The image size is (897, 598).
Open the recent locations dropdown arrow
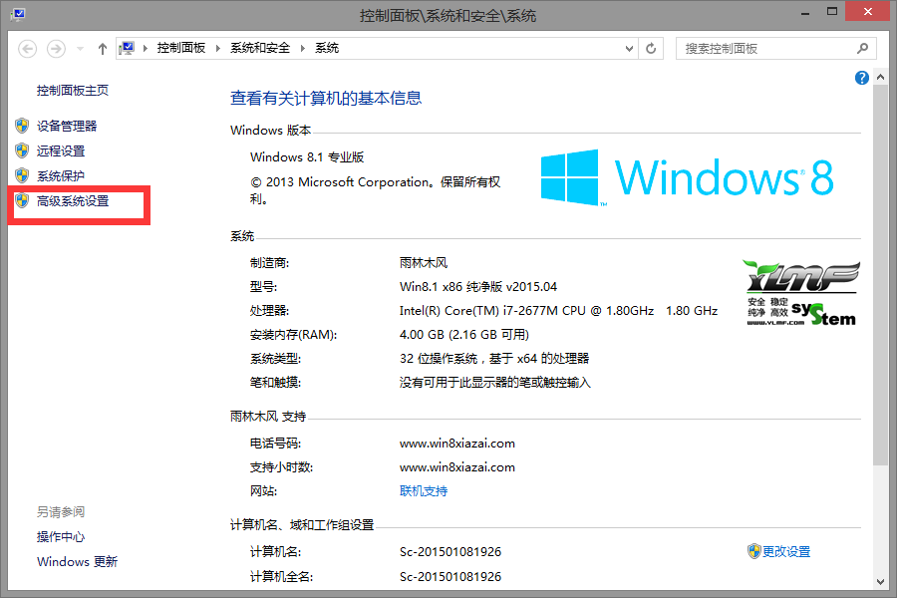coord(80,49)
